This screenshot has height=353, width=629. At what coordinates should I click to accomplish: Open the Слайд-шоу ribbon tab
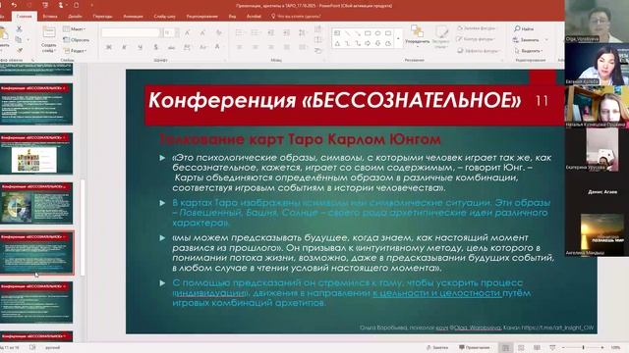pyautogui.click(x=164, y=17)
